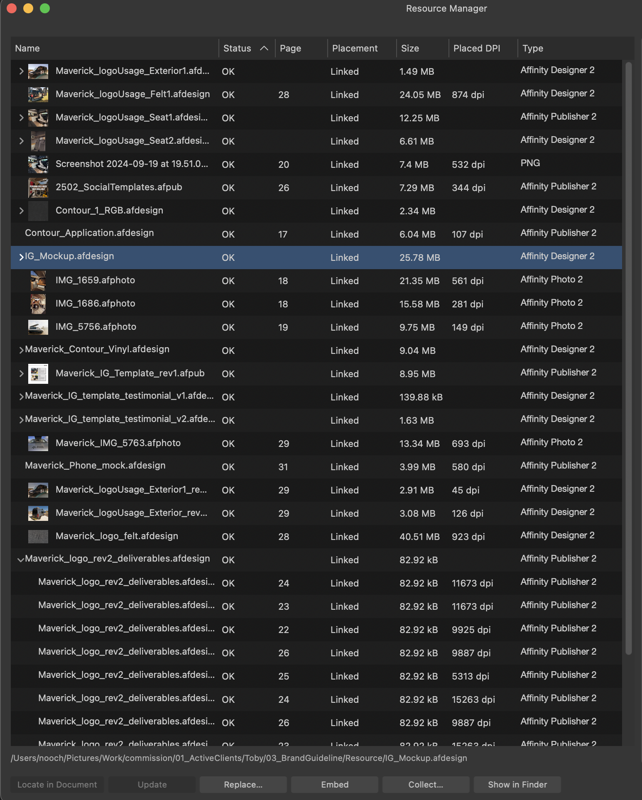The height and width of the screenshot is (800, 642).
Task: Click the yellow minimize window button
Action: pos(28,8)
